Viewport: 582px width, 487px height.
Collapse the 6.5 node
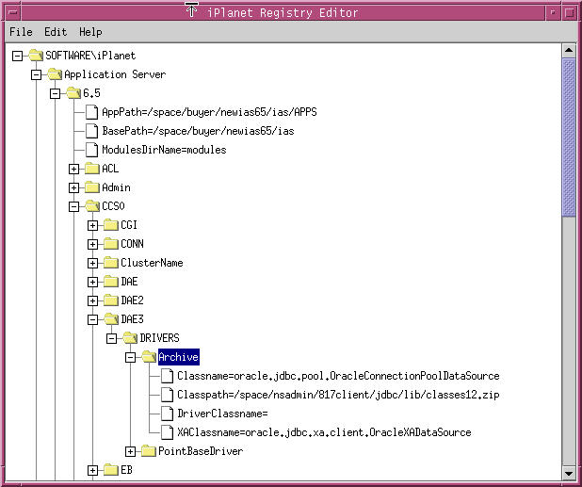click(55, 93)
